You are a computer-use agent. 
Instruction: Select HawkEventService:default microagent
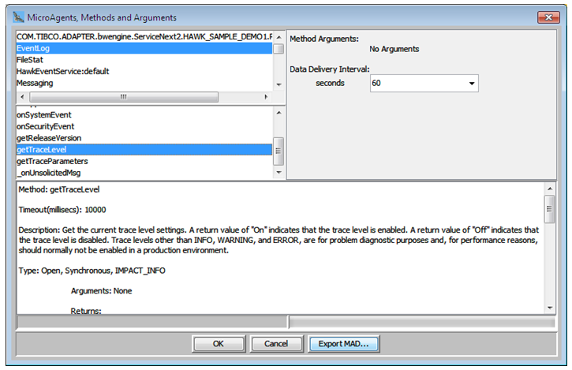tap(144, 72)
